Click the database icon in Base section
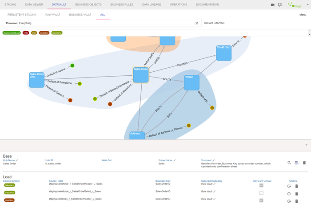The image size is (311, 208). (x=296, y=163)
